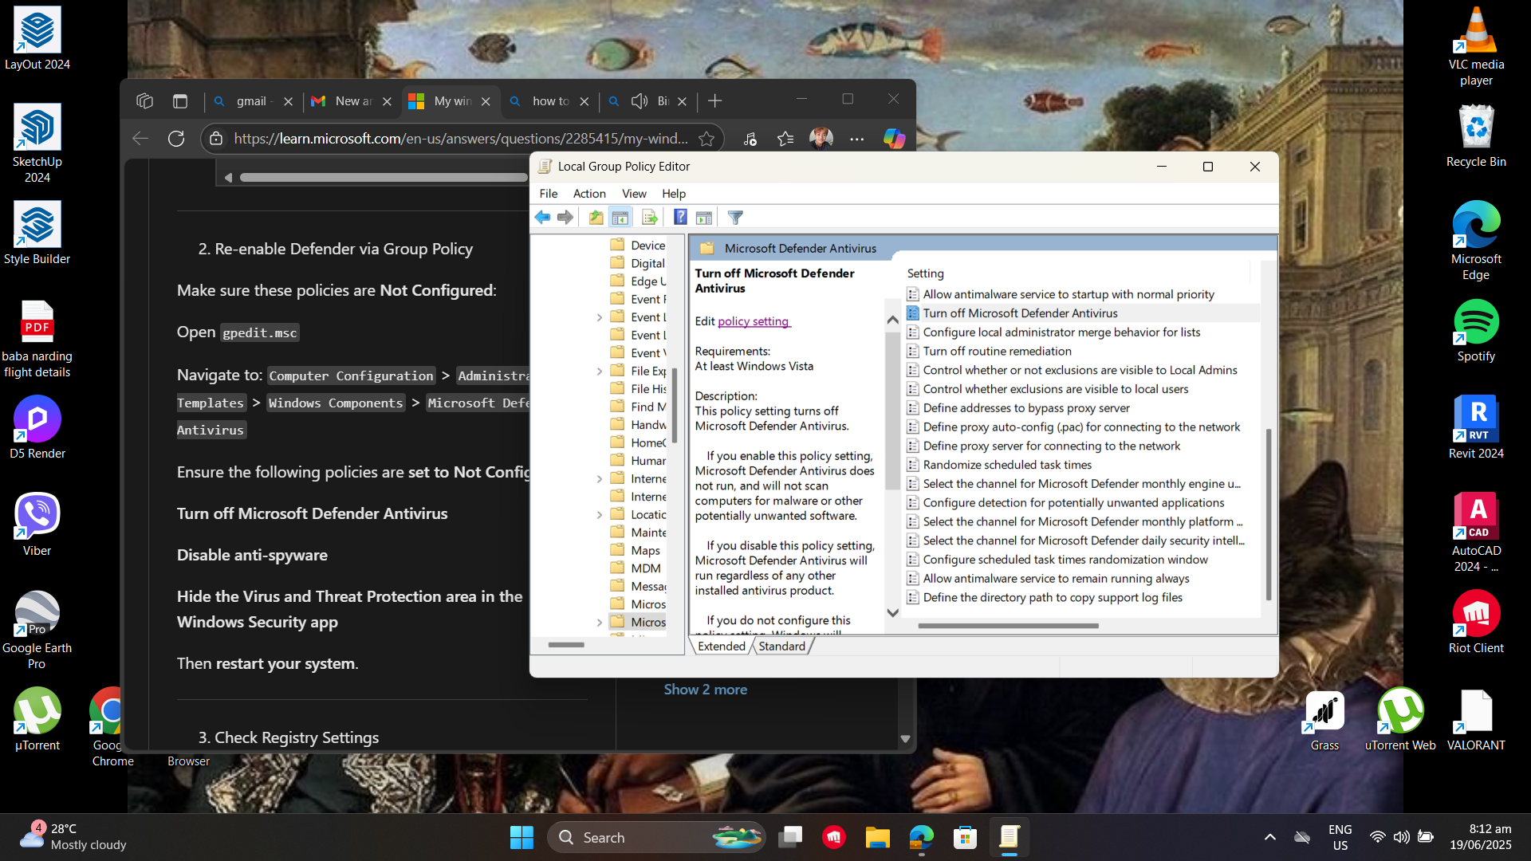Toggle Show/Hide Action Pane icon
The width and height of the screenshot is (1531, 861).
[703, 217]
